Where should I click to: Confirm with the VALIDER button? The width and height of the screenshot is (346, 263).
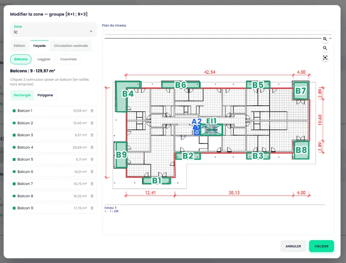tap(322, 246)
